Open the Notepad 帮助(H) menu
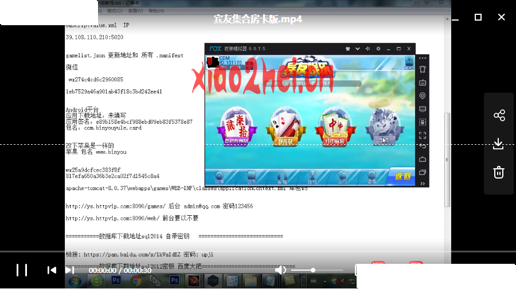 click(157, 11)
